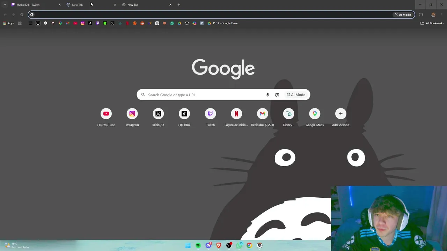Open the Twitch shortcut tile
447x251 pixels.
(x=210, y=118)
